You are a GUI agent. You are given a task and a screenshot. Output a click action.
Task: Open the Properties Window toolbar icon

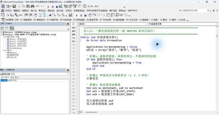click(70, 6)
